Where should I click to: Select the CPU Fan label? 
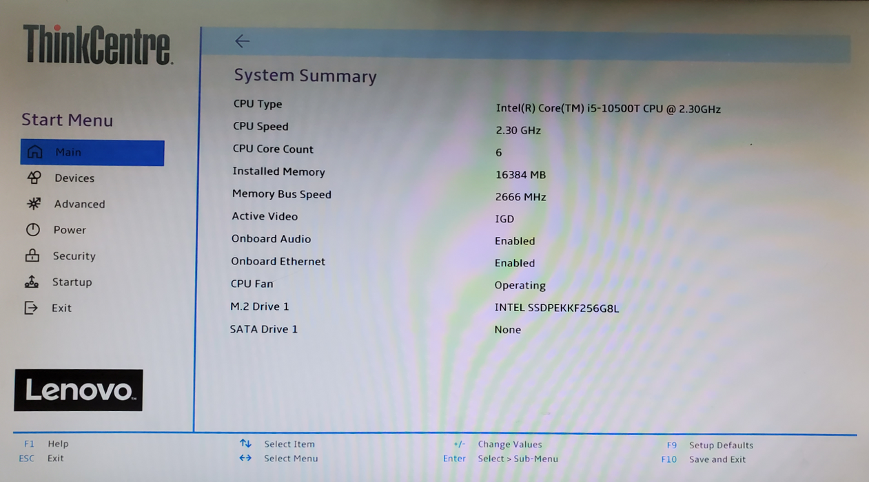(252, 284)
